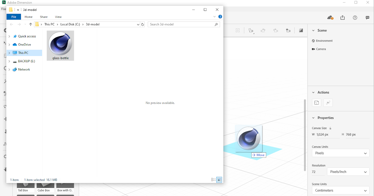Open the Pixels/Inch resolution dropdown
This screenshot has height=196, width=374.
[x=348, y=172]
